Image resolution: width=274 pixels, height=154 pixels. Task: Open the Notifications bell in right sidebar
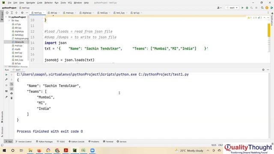click(272, 13)
